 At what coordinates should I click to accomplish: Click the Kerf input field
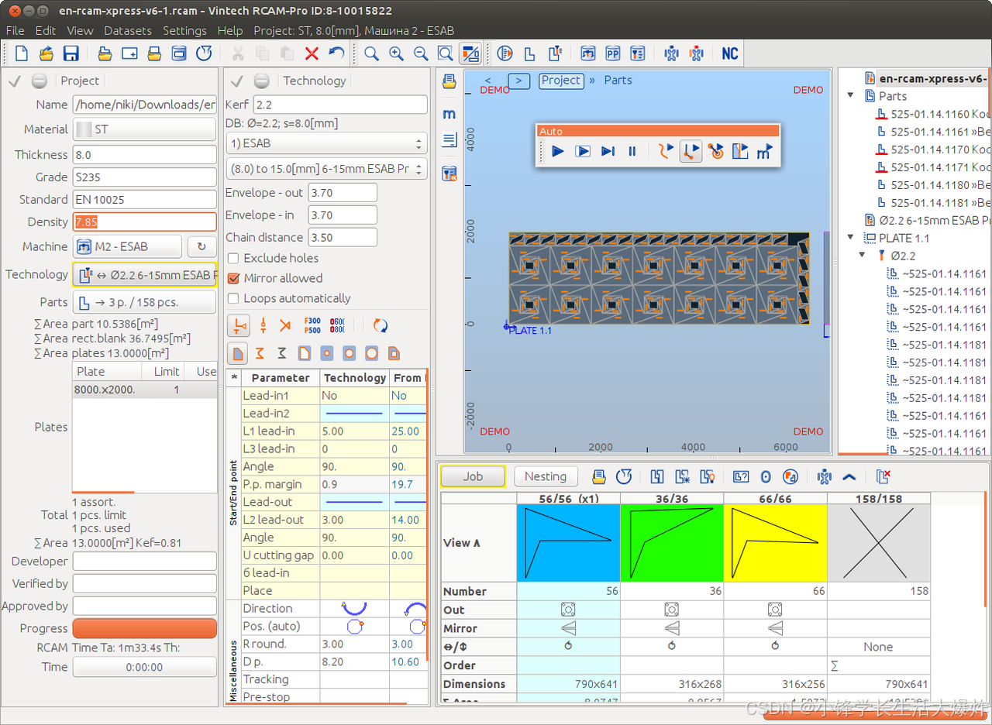(340, 105)
